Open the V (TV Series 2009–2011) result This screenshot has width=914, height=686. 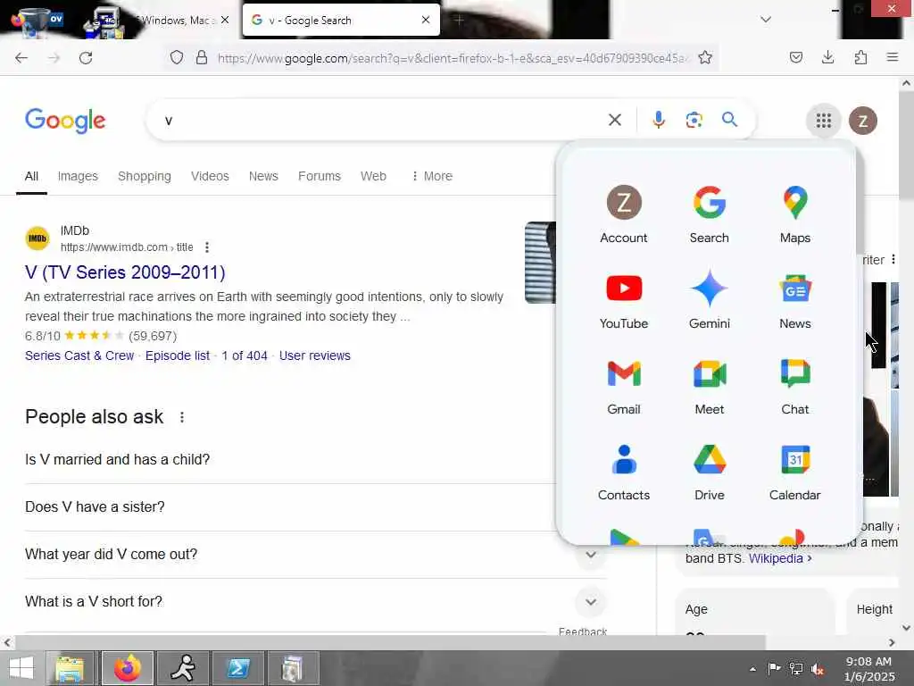pyautogui.click(x=125, y=272)
